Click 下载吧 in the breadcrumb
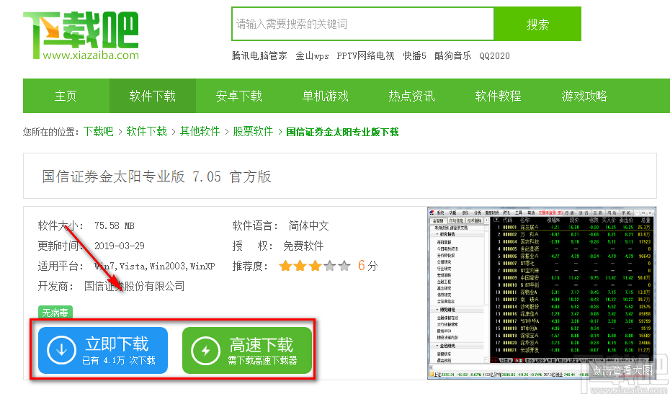This screenshot has height=394, width=670. [x=98, y=132]
